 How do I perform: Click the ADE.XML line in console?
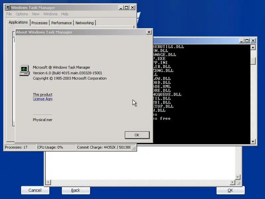point(162,87)
